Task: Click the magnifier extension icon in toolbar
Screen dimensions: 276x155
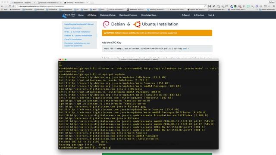Action: pos(252,6)
